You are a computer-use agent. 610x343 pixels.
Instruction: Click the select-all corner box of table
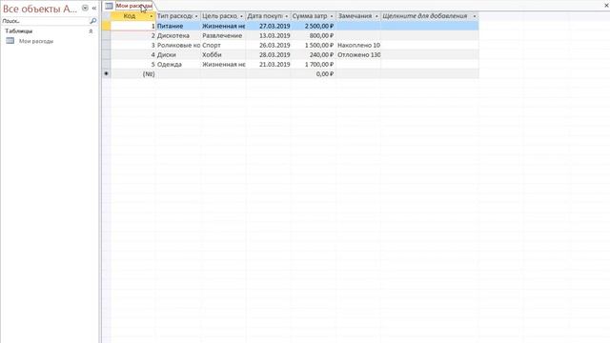[106, 16]
